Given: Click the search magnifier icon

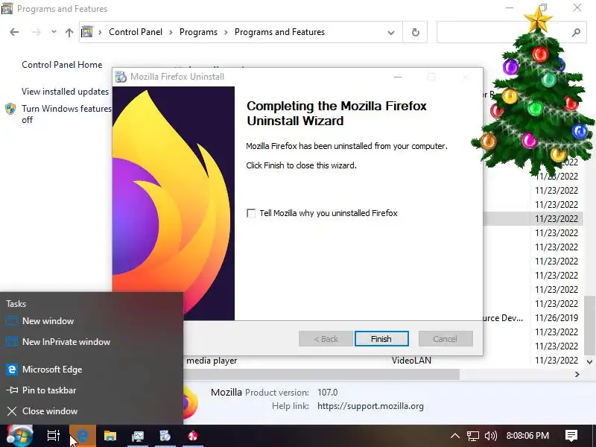Looking at the screenshot, I should [x=576, y=32].
